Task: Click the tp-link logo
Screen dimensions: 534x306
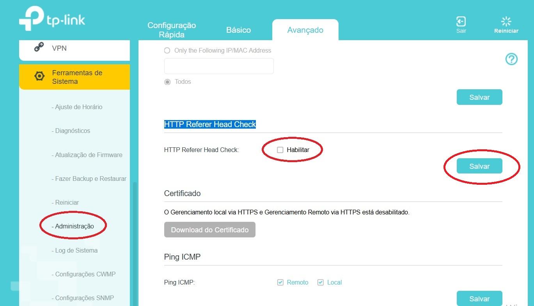Action: [x=52, y=18]
